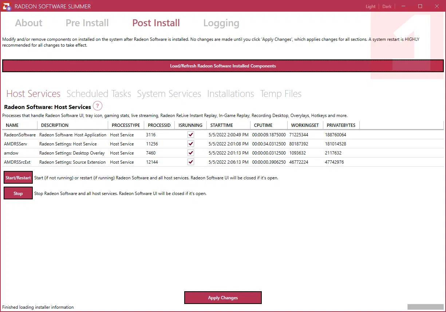Viewport: 446px width, 312px height.
Task: Toggle IsRunning checkbox for amdow
Action: (191, 153)
